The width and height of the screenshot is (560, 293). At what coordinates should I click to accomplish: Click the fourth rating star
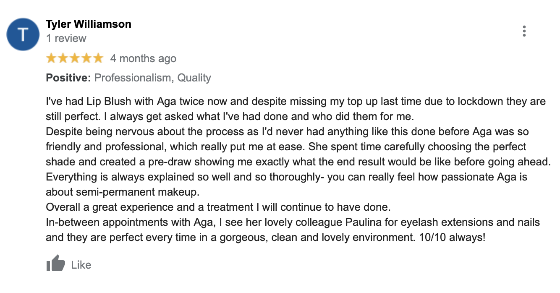pyautogui.click(x=86, y=58)
